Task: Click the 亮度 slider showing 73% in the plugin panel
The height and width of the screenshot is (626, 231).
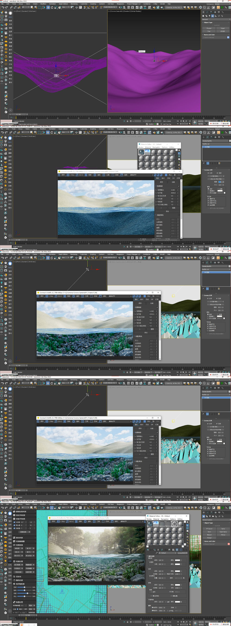Action: [x=24, y=593]
